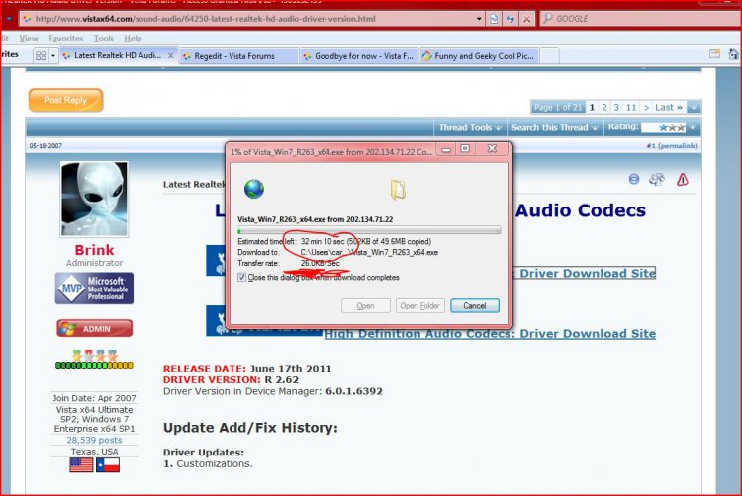Click the globe icon in download dialog
Viewport: 742px width, 496px height.
click(254, 189)
